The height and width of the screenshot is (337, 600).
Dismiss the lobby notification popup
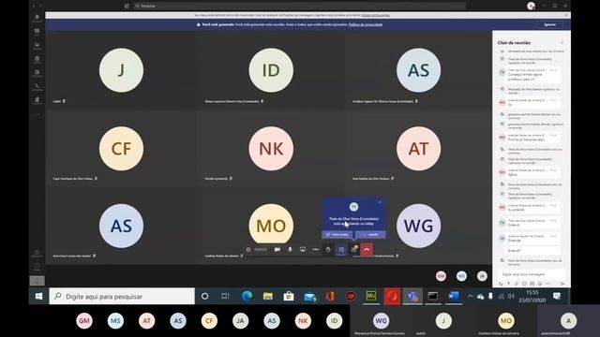(x=380, y=202)
